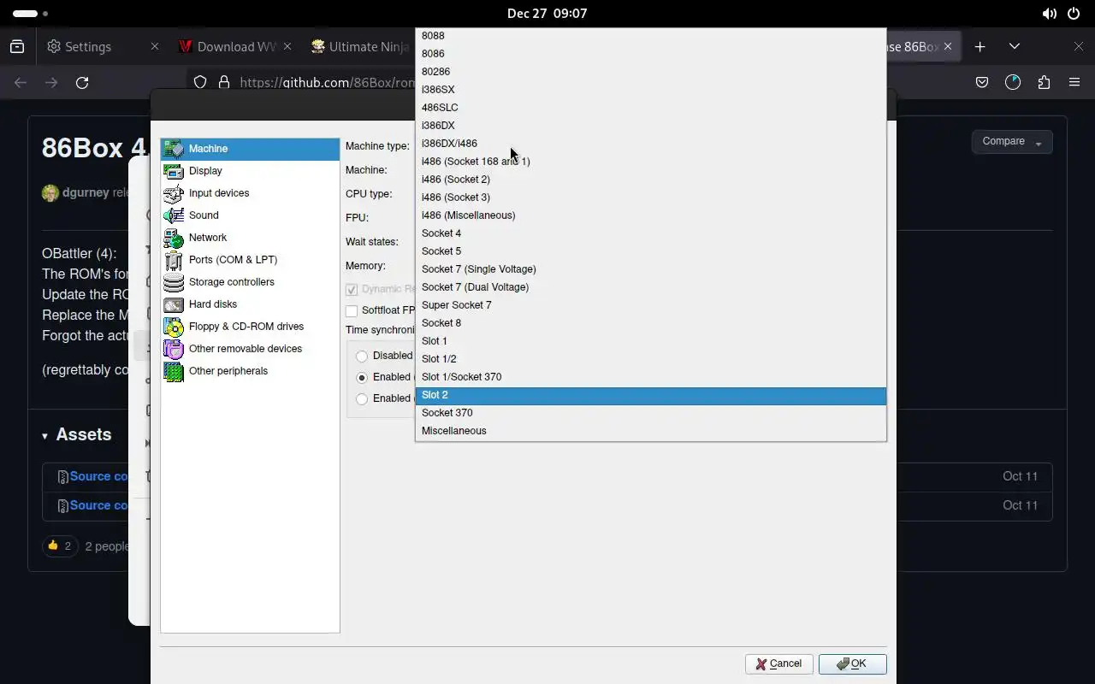Choose Socket 5 entry
The image size is (1095, 684).
[x=650, y=251]
